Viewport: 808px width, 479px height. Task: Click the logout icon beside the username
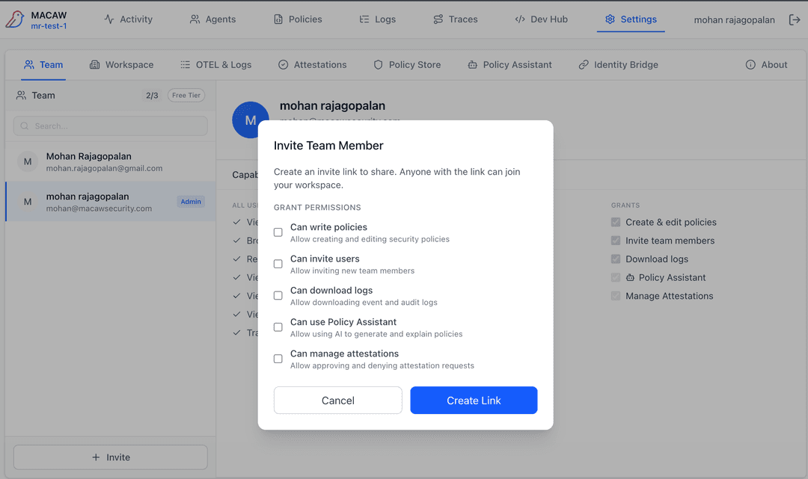795,19
